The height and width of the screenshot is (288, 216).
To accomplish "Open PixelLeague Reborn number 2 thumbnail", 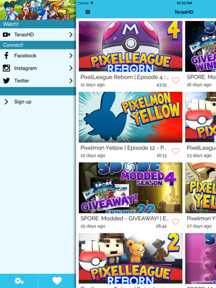I will (130, 259).
